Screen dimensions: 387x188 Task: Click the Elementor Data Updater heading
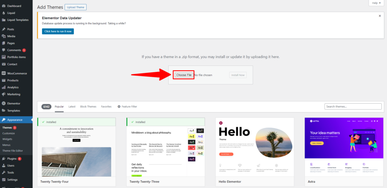point(62,18)
